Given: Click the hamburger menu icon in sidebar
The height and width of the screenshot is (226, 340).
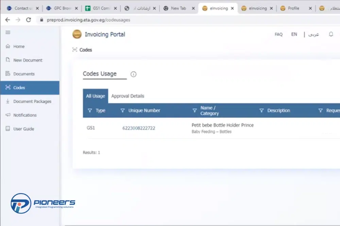Looking at the screenshot, I should [x=8, y=33].
